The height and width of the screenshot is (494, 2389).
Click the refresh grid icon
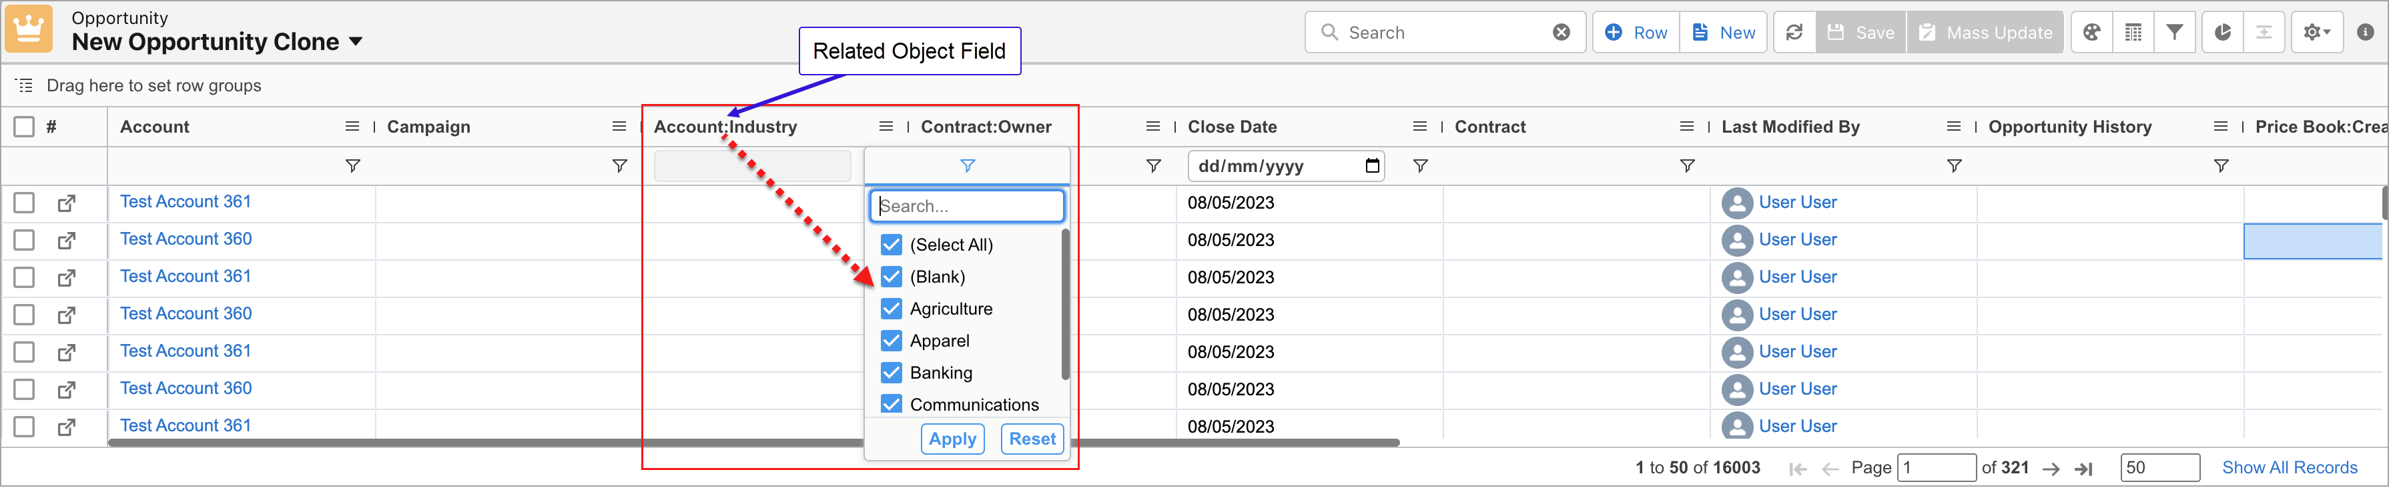click(x=1794, y=33)
